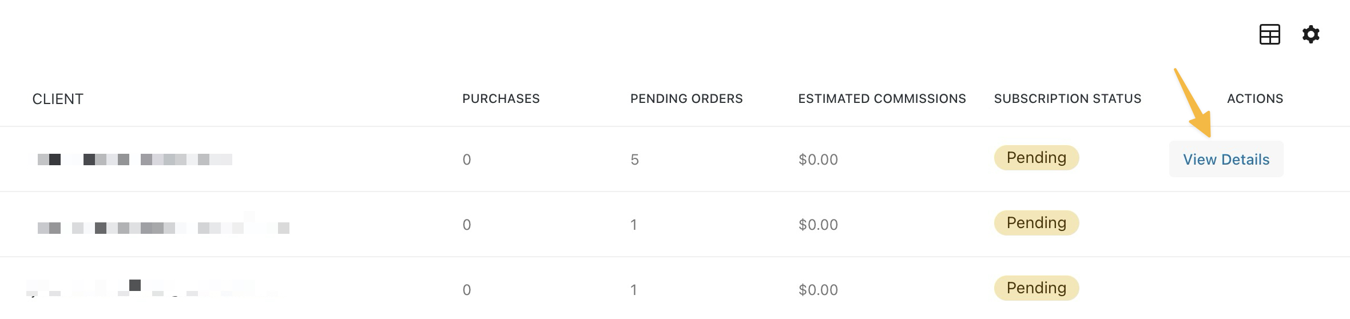The image size is (1350, 319).
Task: Click the SUBSCRIPTION STATUS column header
Action: coord(1067,99)
